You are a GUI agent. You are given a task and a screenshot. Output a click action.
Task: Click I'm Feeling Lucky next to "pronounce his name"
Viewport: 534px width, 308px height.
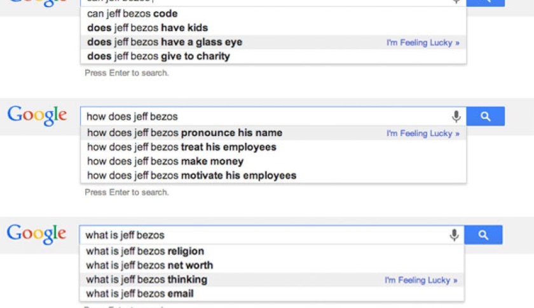tap(423, 133)
